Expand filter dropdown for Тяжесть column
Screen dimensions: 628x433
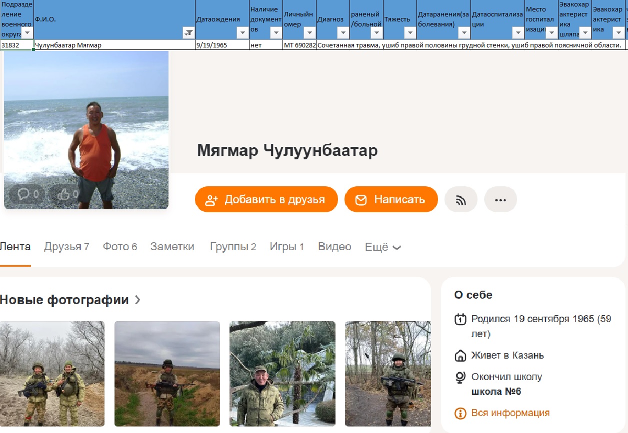coord(409,33)
